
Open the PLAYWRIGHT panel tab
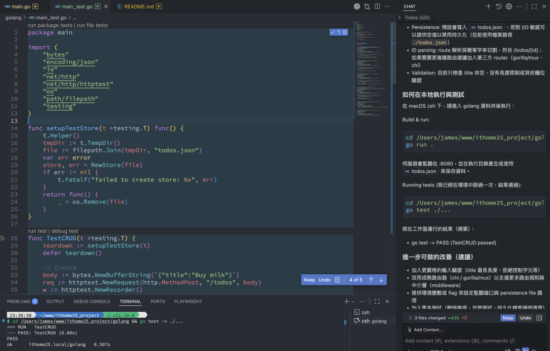click(x=188, y=302)
